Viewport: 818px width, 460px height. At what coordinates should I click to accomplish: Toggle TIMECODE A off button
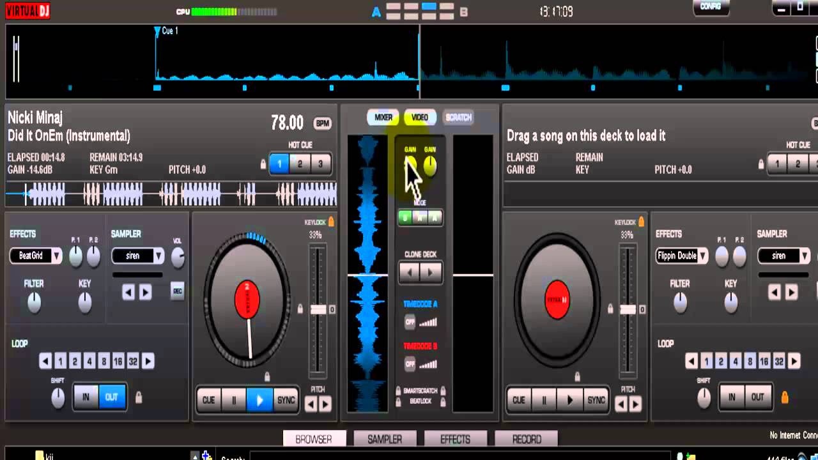click(410, 323)
